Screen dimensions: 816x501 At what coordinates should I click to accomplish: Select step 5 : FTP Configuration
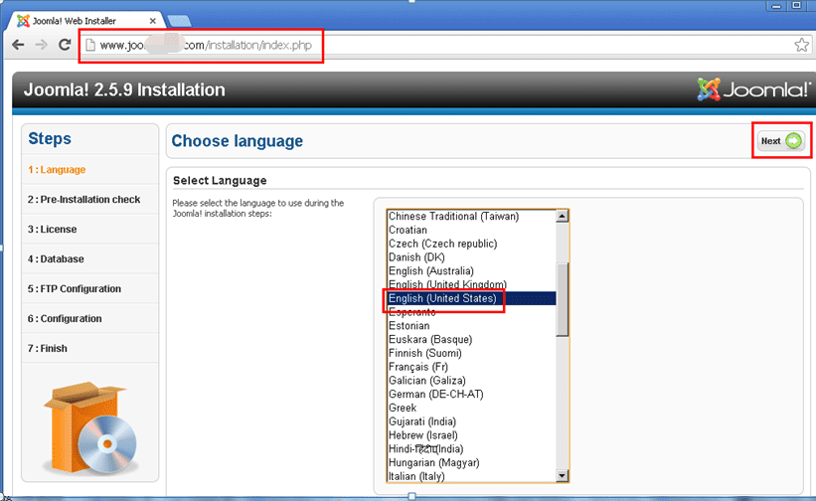pos(74,288)
